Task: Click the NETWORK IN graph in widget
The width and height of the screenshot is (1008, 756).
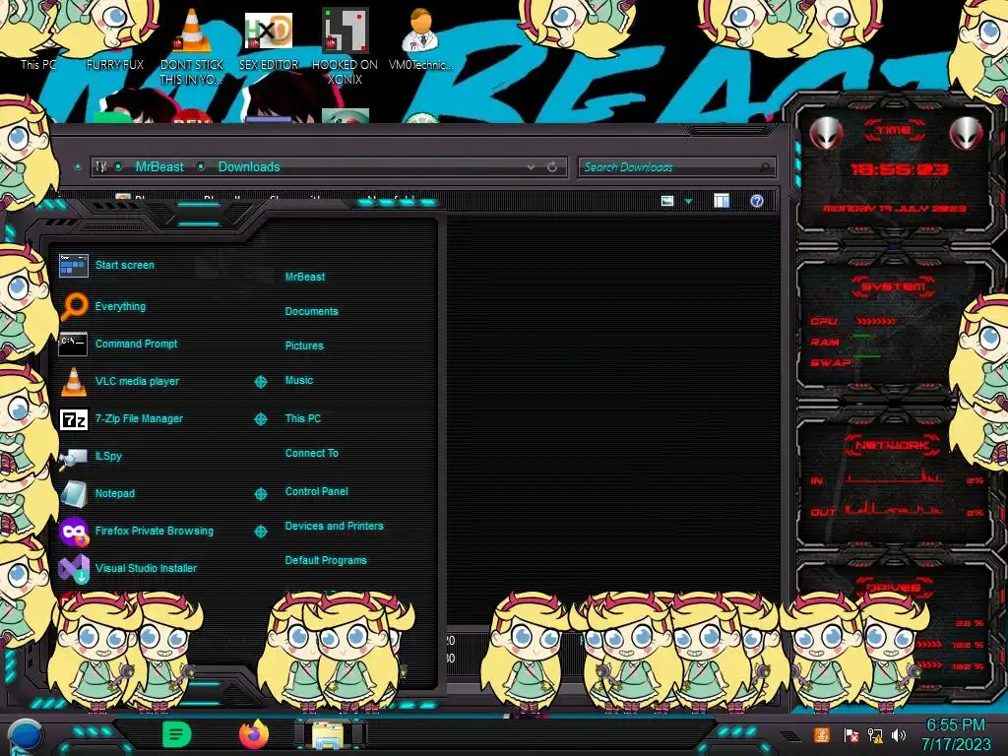Action: pos(894,476)
